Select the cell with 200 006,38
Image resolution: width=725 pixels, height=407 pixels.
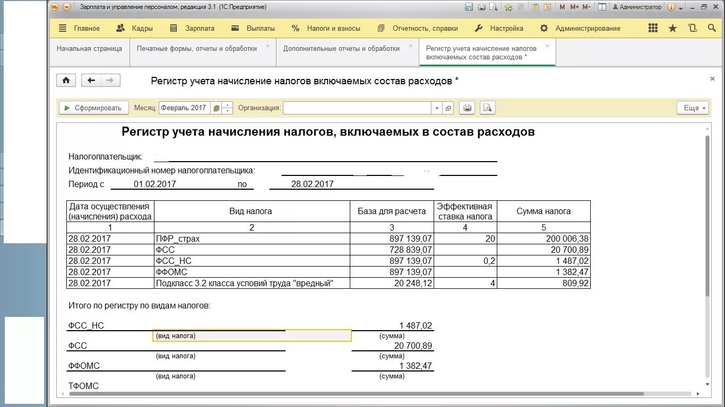coord(543,239)
